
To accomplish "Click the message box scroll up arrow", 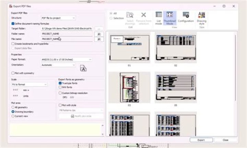I will [103, 125].
